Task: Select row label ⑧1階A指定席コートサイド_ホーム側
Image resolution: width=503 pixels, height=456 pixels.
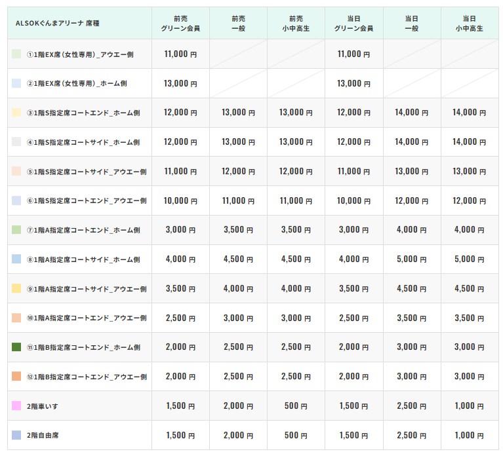Action: point(83,259)
